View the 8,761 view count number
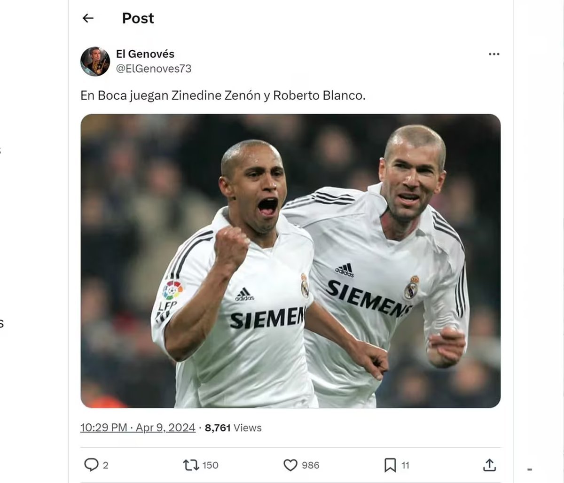 click(218, 428)
